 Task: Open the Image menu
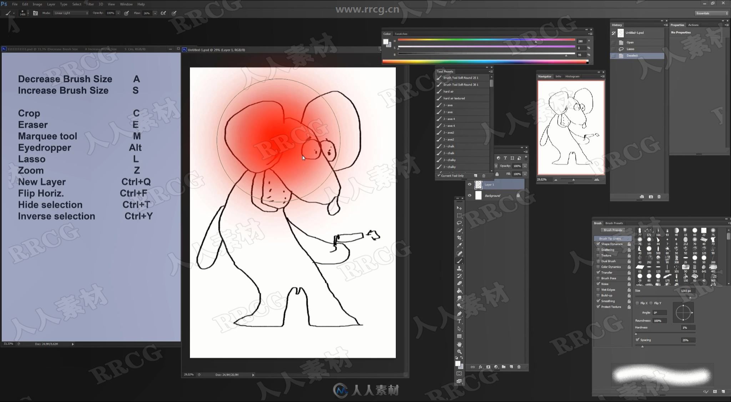(x=37, y=4)
